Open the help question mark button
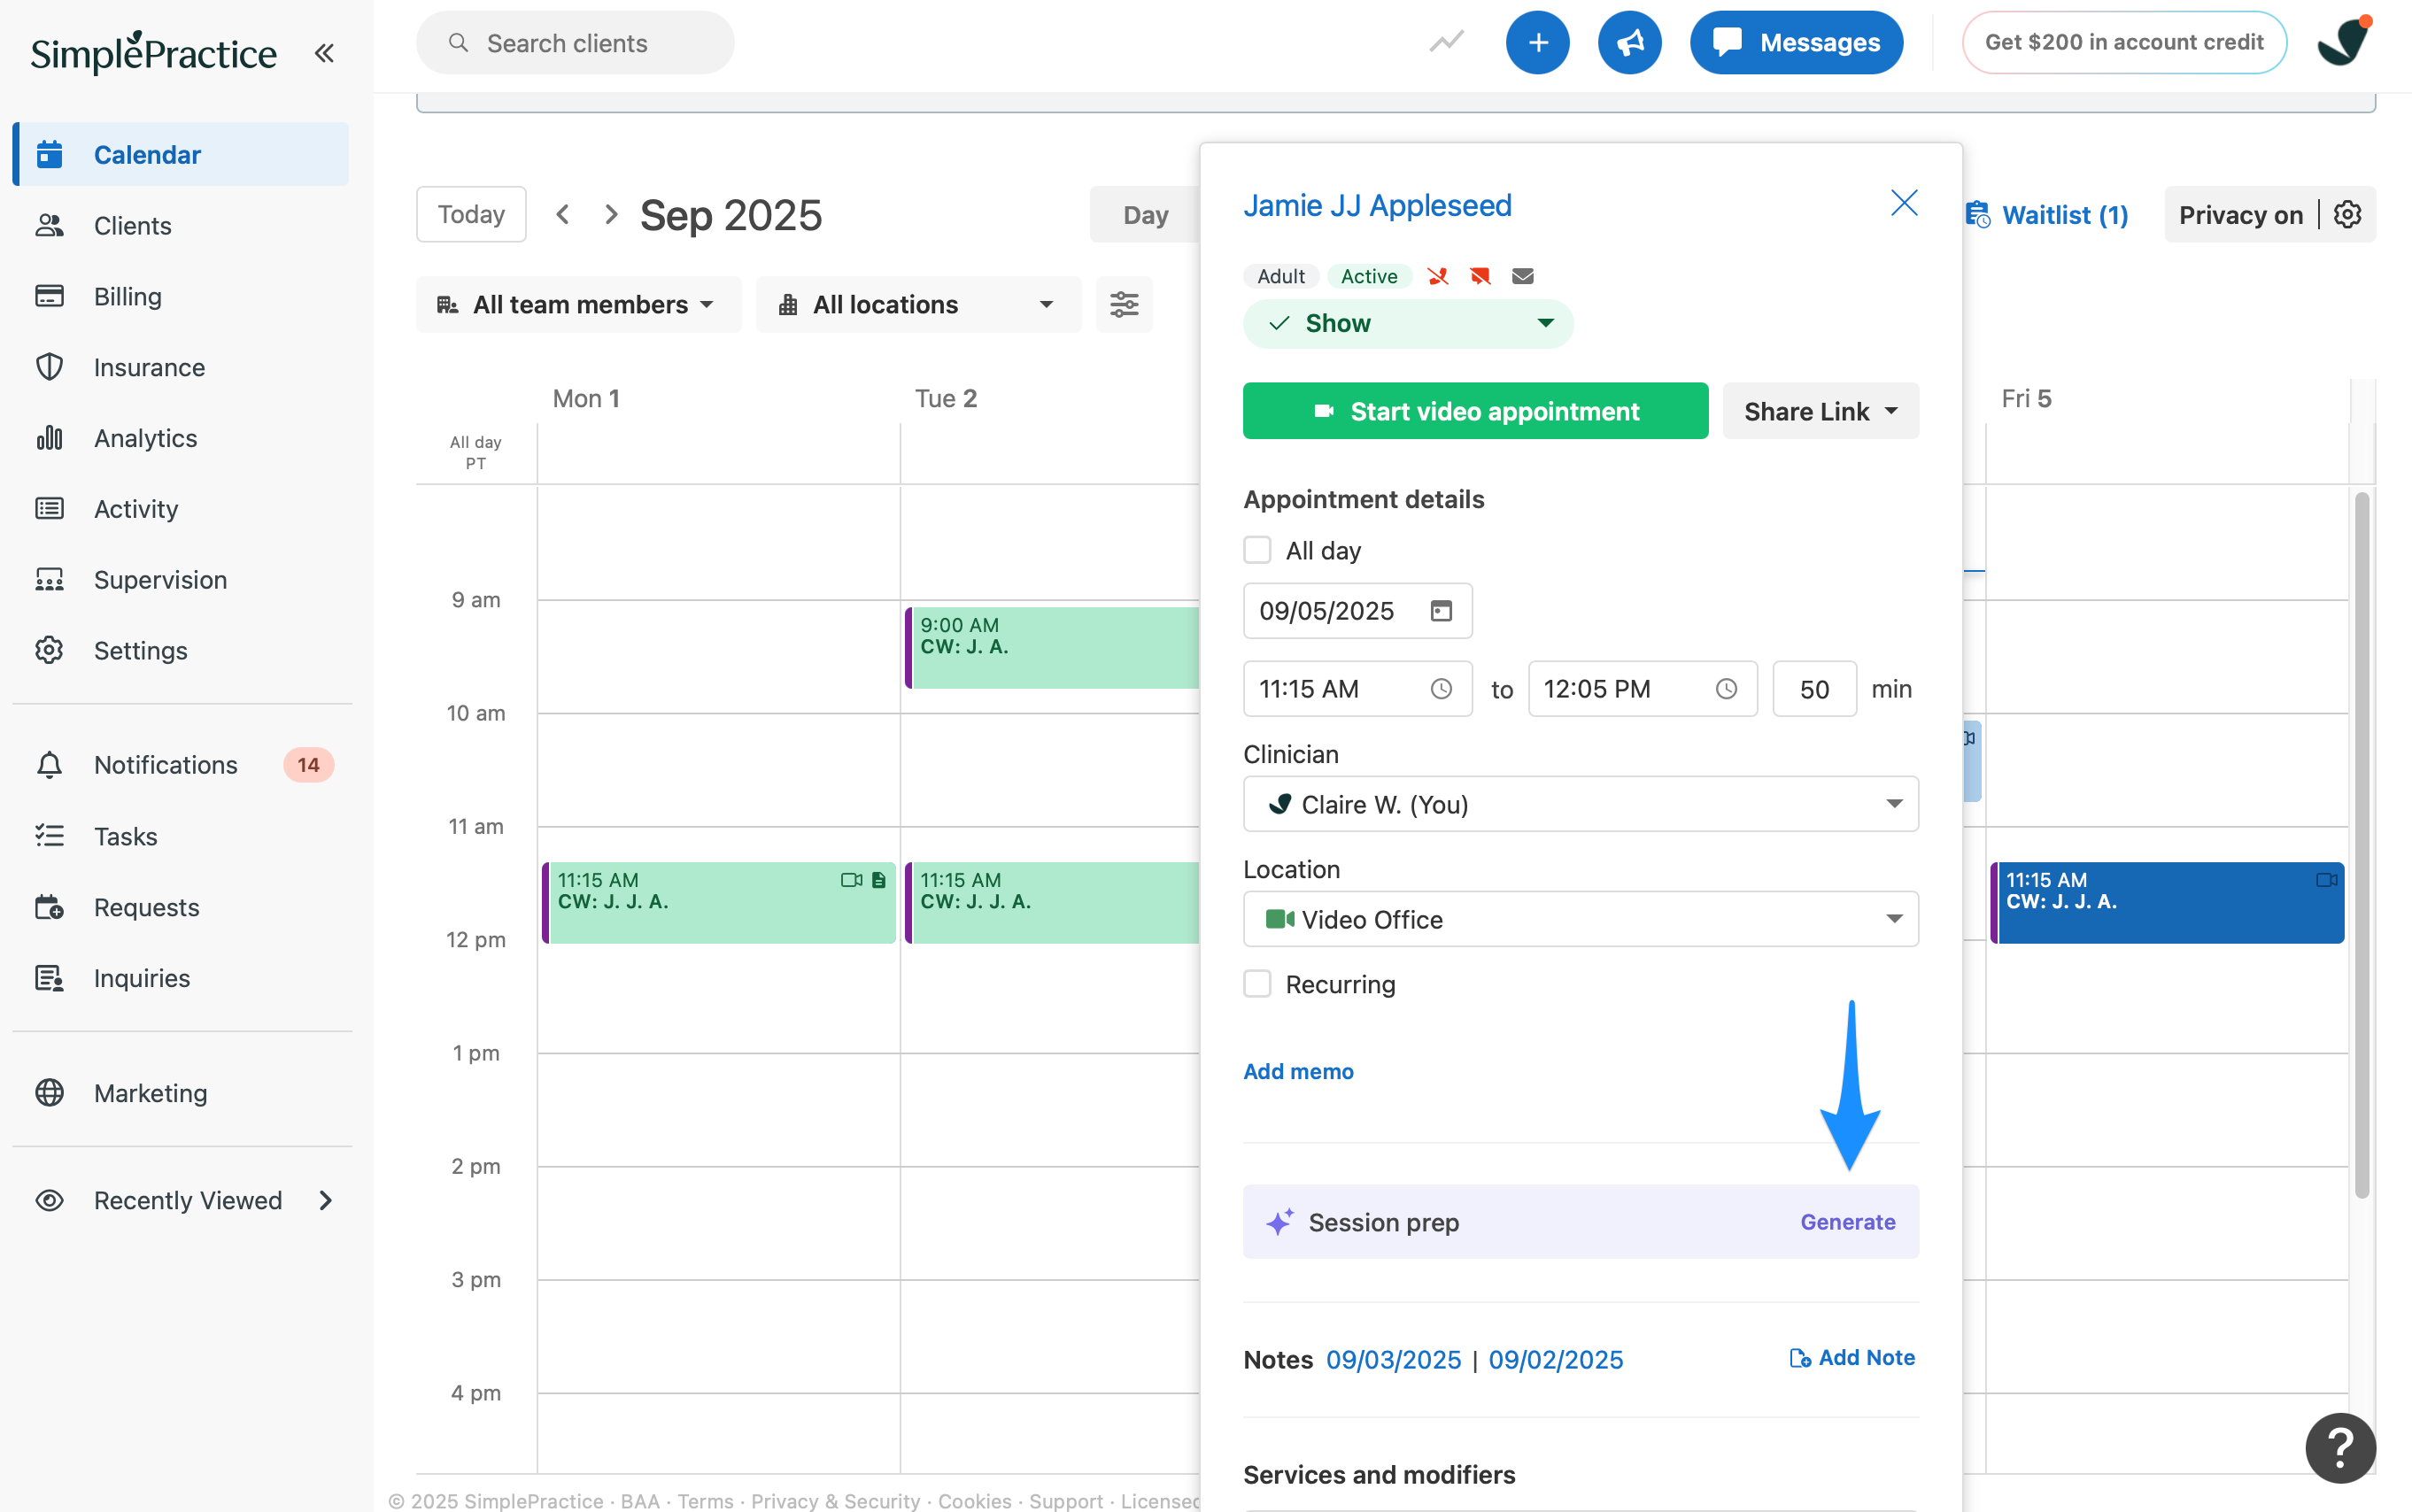 coord(2340,1447)
